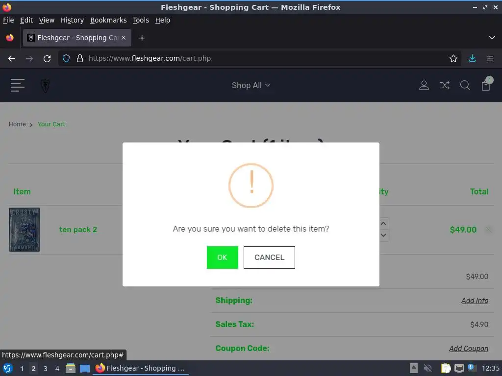
Task: Click the network tray icon
Action: [459, 368]
